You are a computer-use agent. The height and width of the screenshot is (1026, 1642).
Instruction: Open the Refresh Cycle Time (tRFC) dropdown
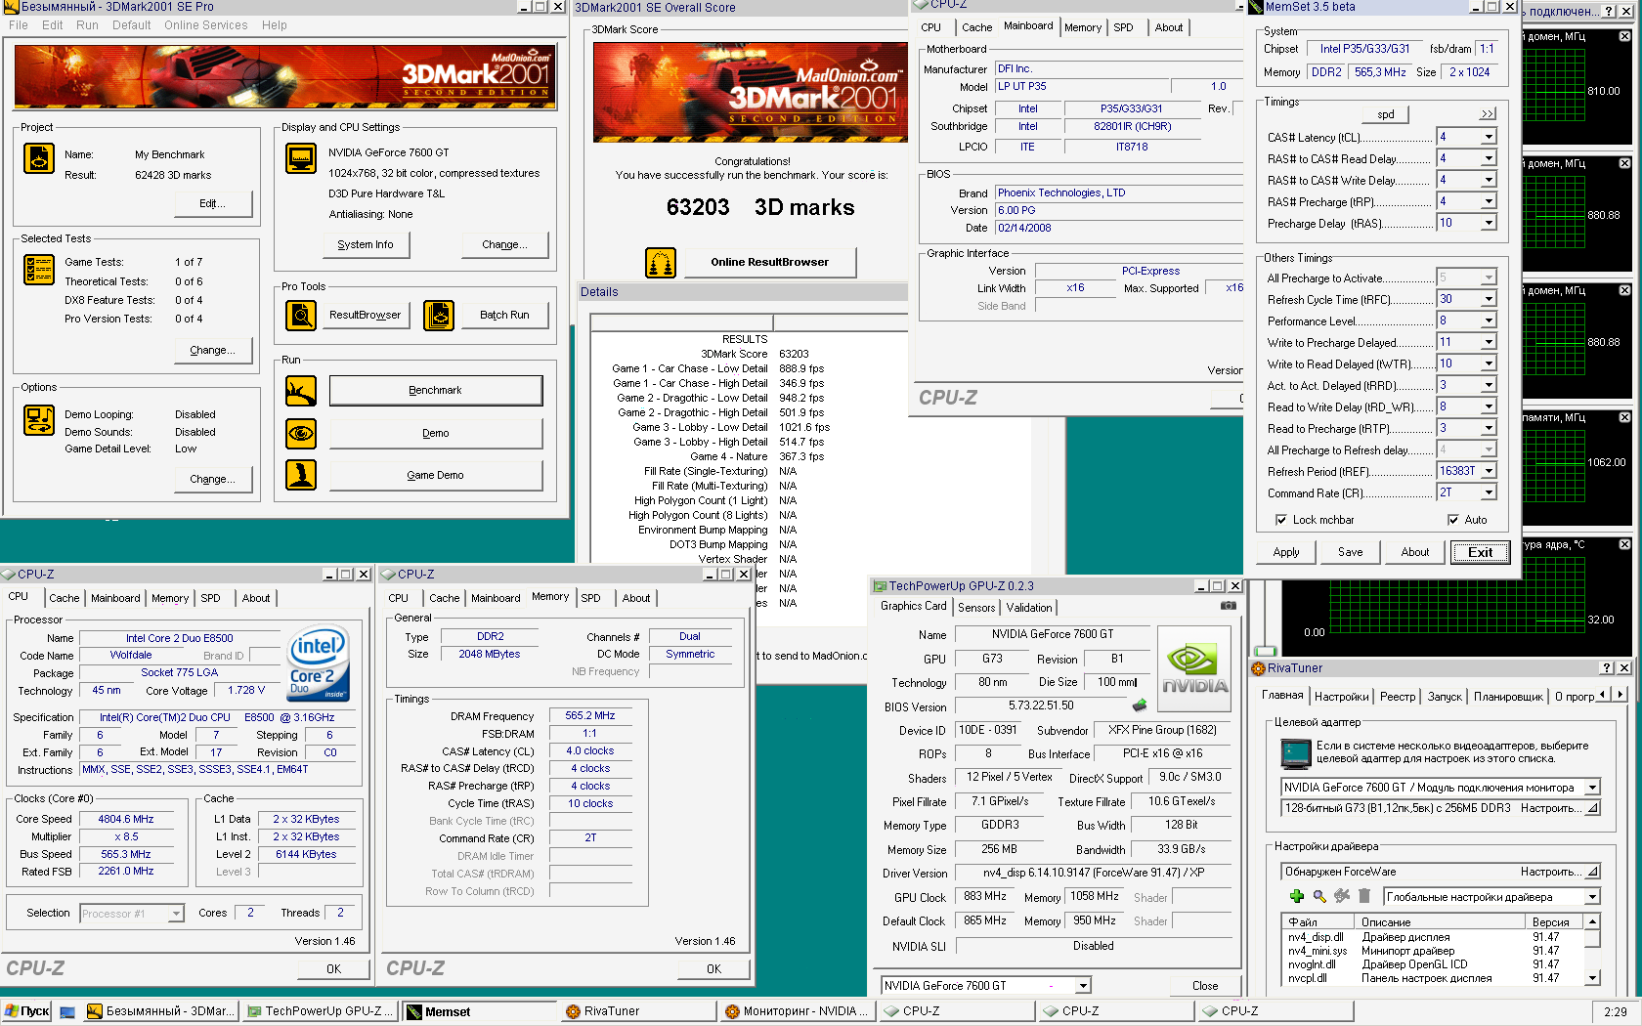(1489, 299)
